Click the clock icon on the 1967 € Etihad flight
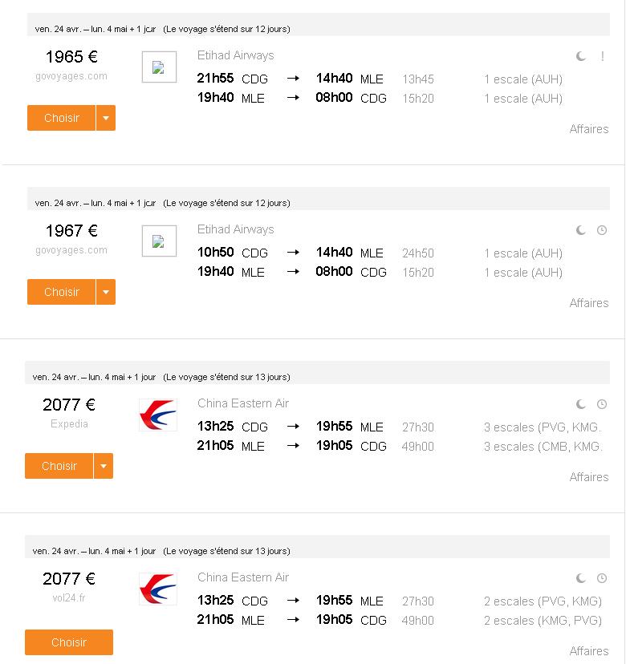The width and height of the screenshot is (626, 664). point(602,230)
